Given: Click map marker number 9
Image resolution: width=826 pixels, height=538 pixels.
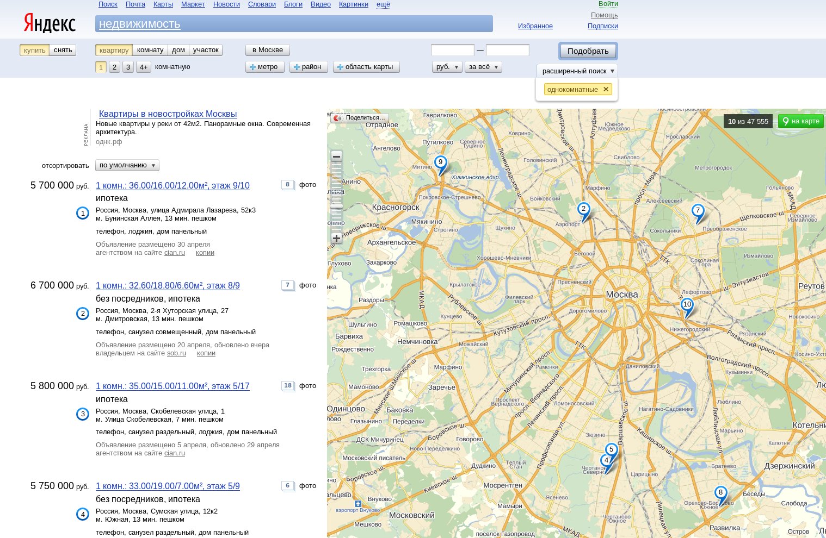Looking at the screenshot, I should (441, 162).
